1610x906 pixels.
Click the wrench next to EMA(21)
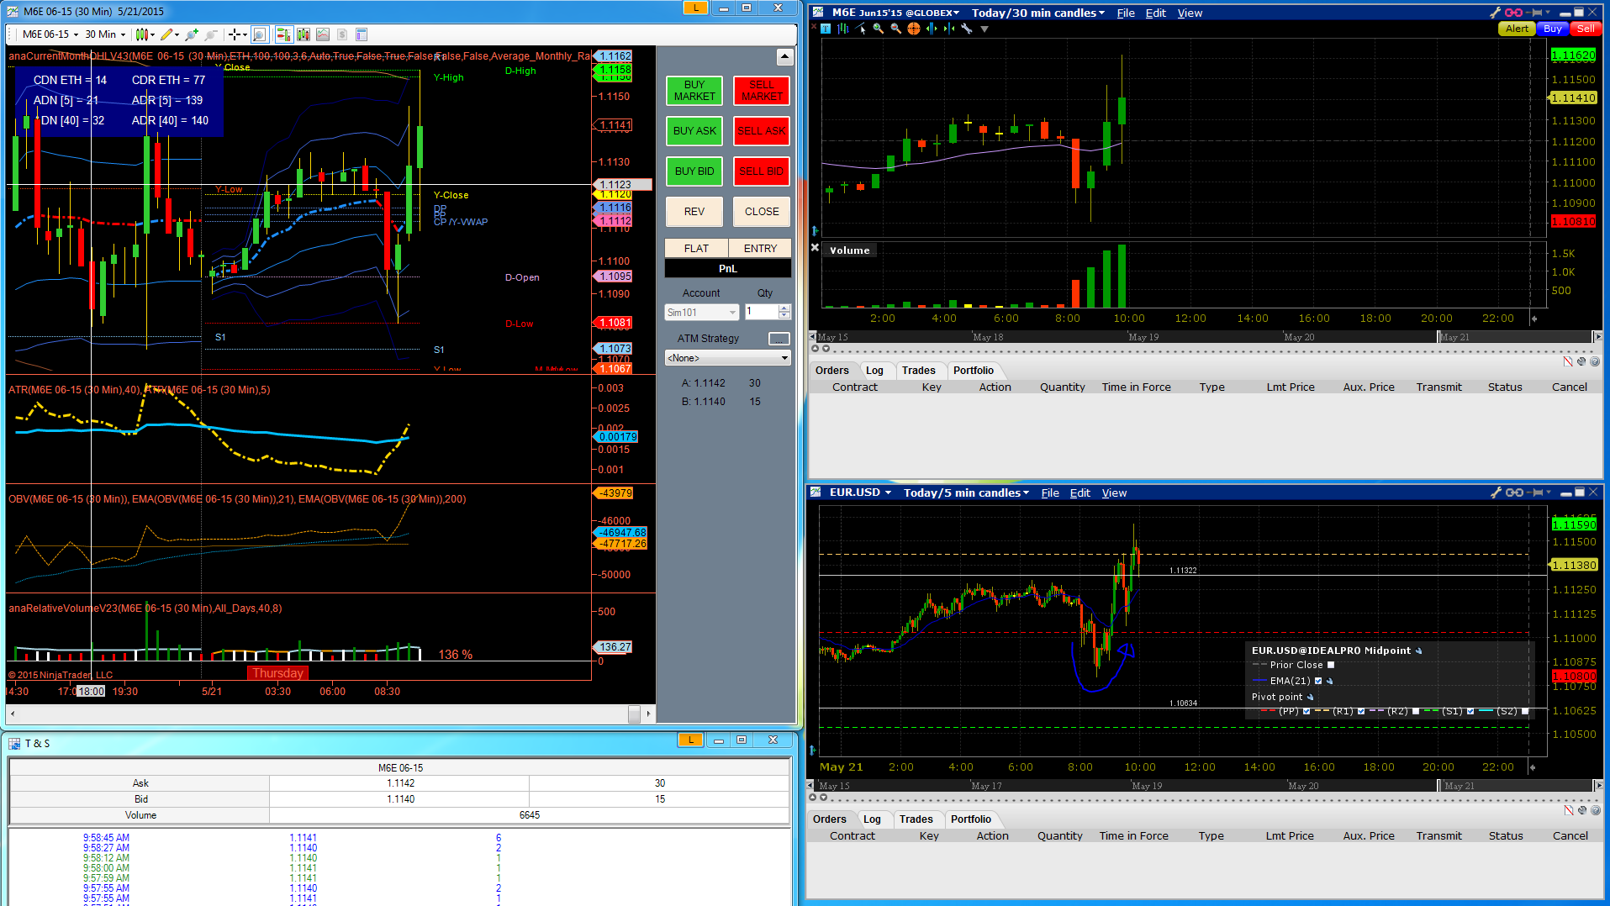1330,681
